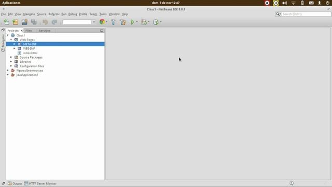Expand the Source Packages node

coord(11,57)
